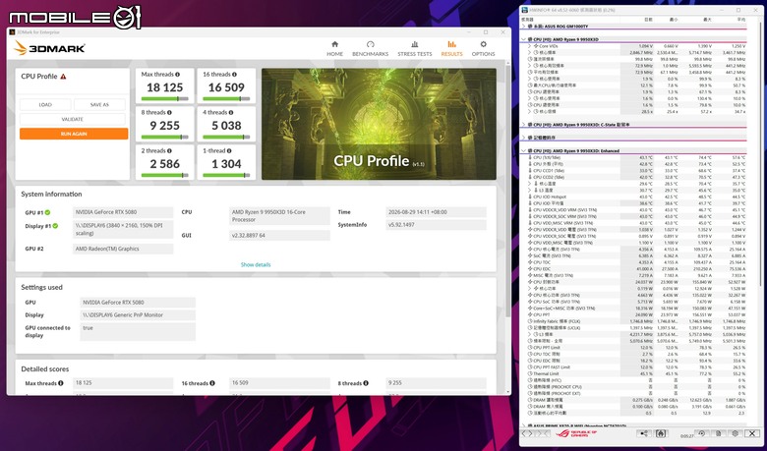Click the HWiNFO logging start icon
Screen dimensions: 767x451
tap(661, 433)
